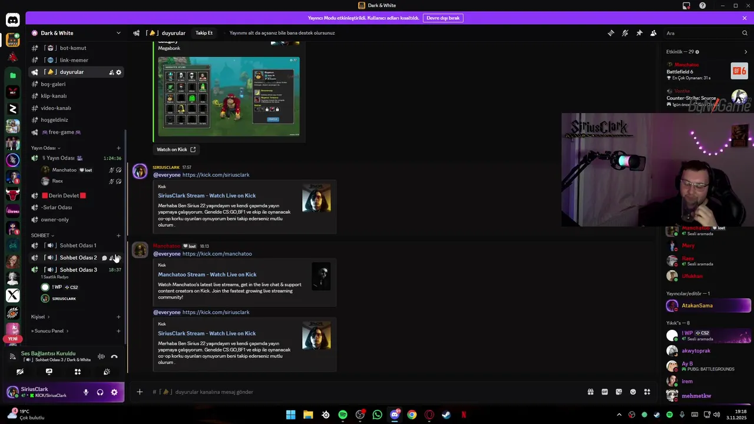Click Takip Et button

click(x=204, y=33)
